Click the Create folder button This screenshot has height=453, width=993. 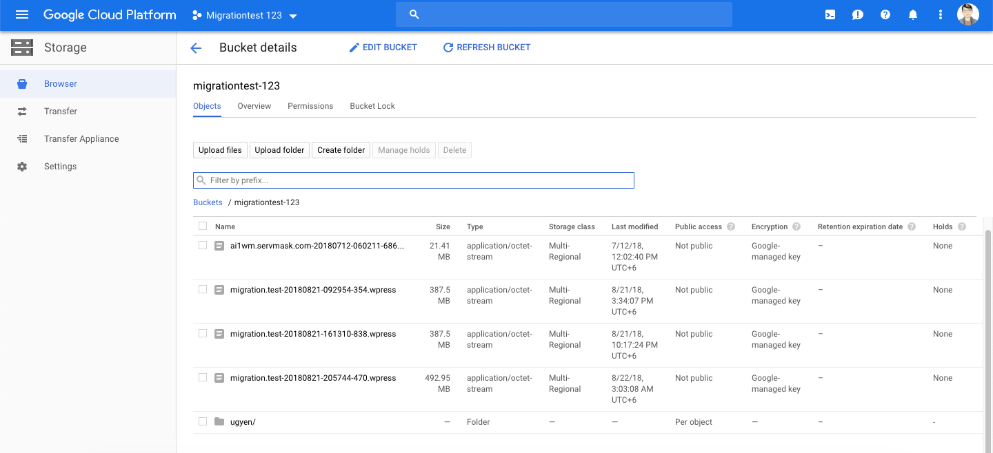point(341,150)
